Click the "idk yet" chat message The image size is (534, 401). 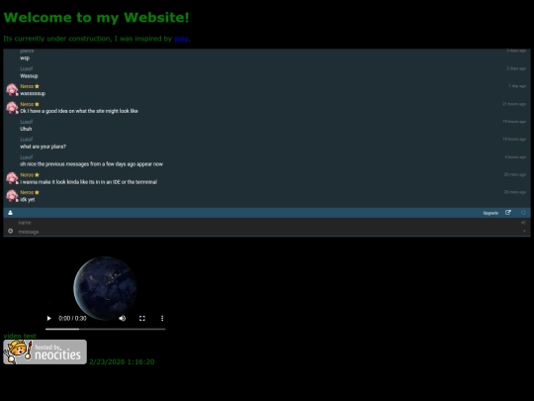28,199
